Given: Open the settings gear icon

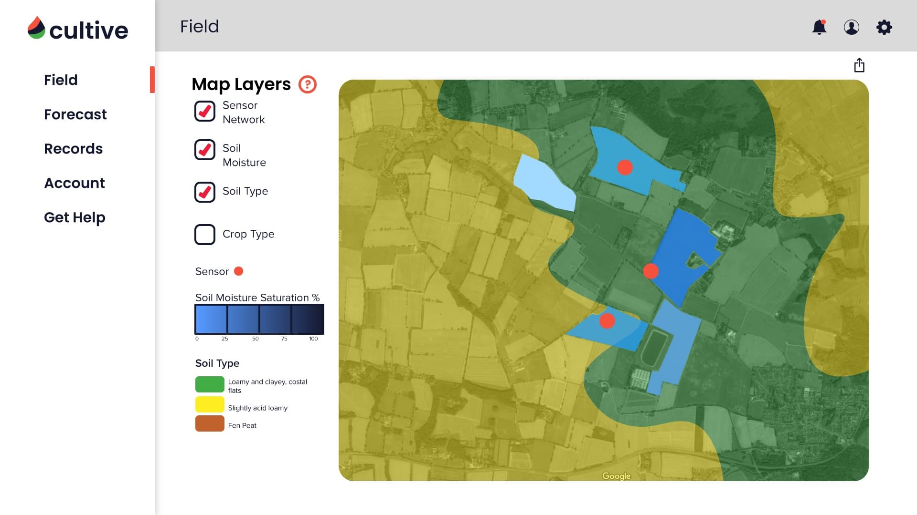Looking at the screenshot, I should click(x=884, y=27).
